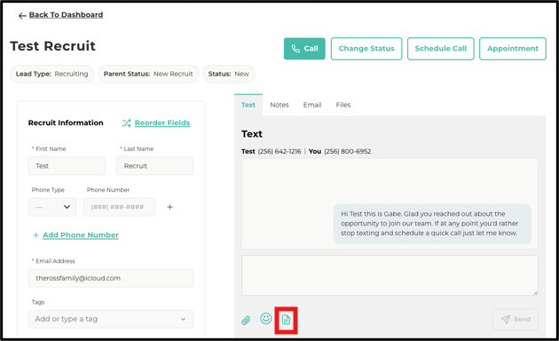Click the Lead Type: Recruiting badge

52,74
